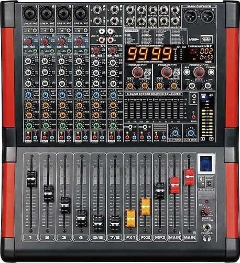240x263 pixels.
Task: Select the channel 3 LINE IN/MIC combo jack
Action: (x=64, y=14)
